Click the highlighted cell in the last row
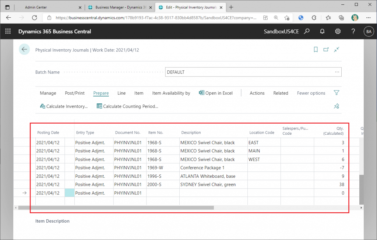Image resolution: width=377 pixels, height=240 pixels. (x=70, y=193)
